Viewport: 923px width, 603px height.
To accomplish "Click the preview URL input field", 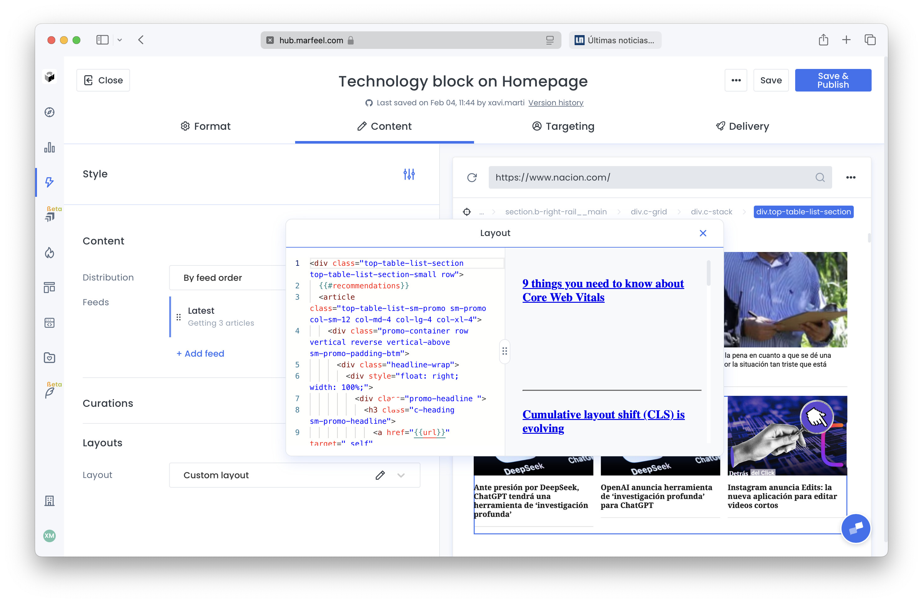I will (652, 178).
